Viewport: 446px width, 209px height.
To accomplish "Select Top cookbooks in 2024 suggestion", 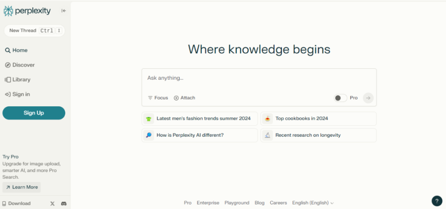I will (x=318, y=118).
